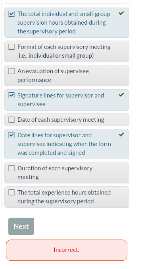Click green checkmark next to Signature lines option
Viewport: 146px width, 269px height.
tap(121, 95)
